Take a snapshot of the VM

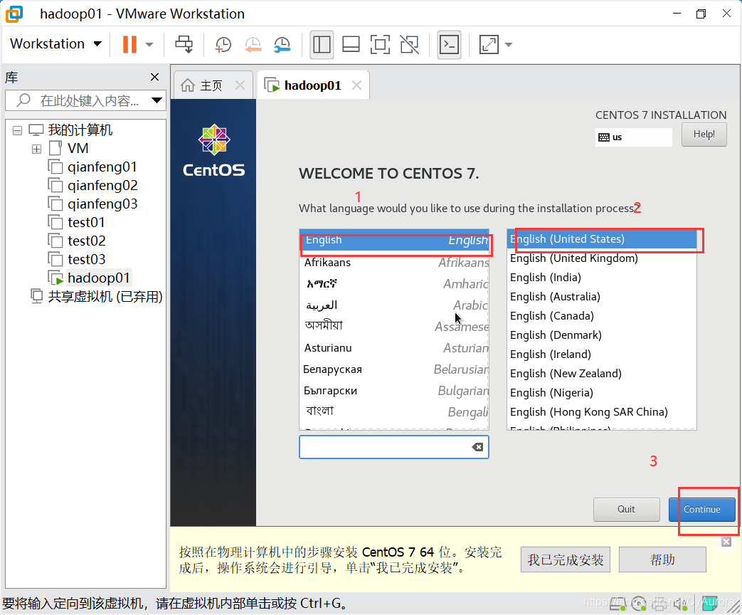(223, 45)
